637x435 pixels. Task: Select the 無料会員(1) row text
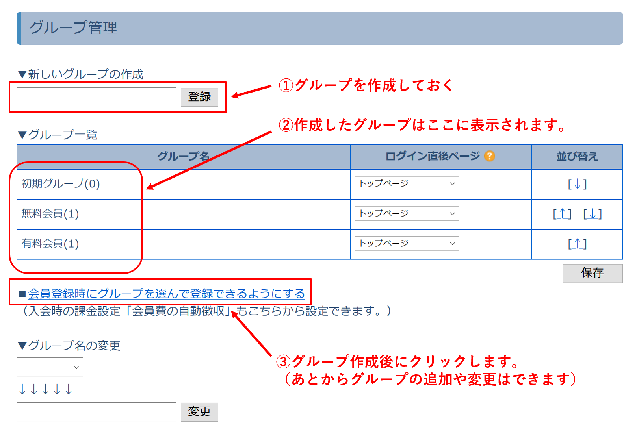click(x=50, y=214)
